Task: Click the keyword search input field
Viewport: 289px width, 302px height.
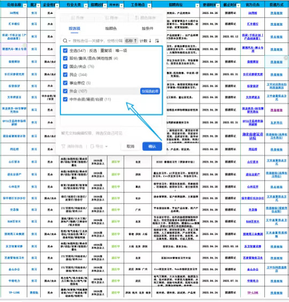Action: [97, 41]
